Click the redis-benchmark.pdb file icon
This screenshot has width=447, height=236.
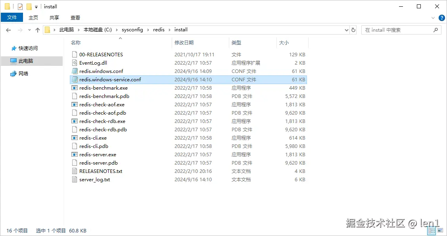pos(75,96)
